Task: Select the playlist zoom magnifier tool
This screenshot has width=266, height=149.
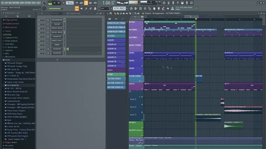Action: tap(135, 13)
